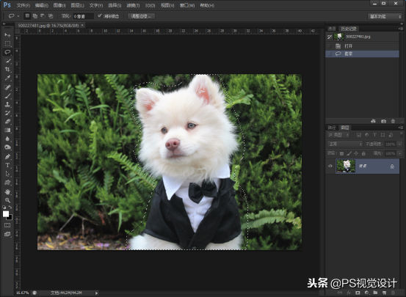Select the lasso history state row

(x=362, y=54)
